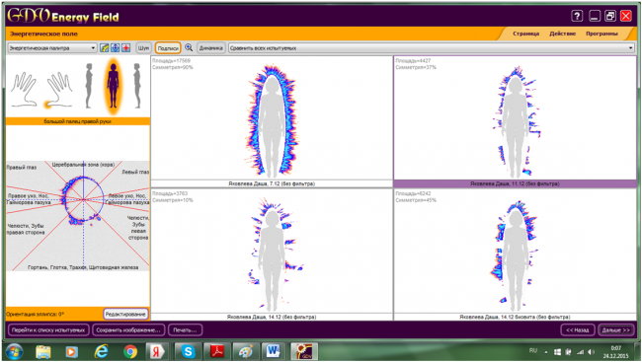This screenshot has height=362, width=642.
Task: Open Yandex browser from the taskbar
Action: (x=156, y=351)
